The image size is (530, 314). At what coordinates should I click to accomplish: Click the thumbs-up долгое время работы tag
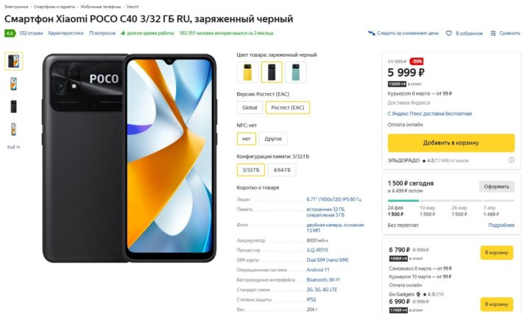click(x=147, y=33)
